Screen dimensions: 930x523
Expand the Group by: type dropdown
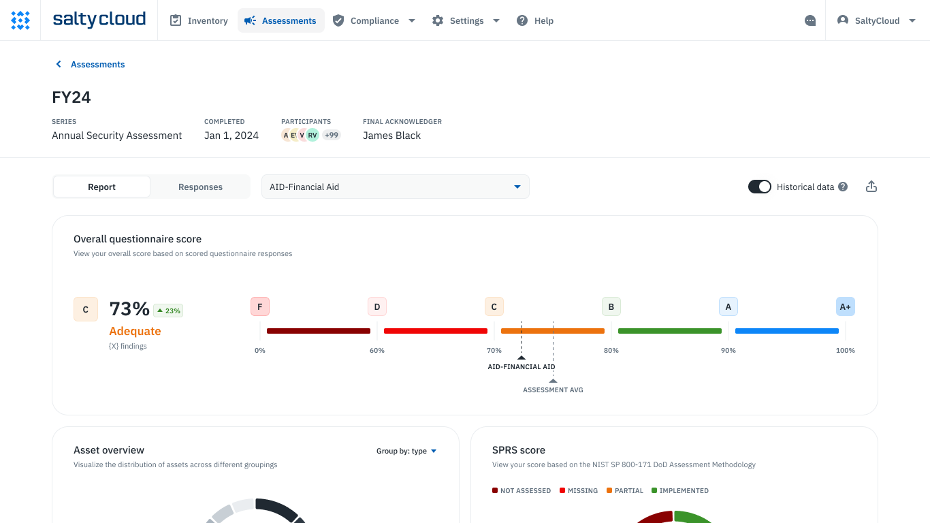406,451
